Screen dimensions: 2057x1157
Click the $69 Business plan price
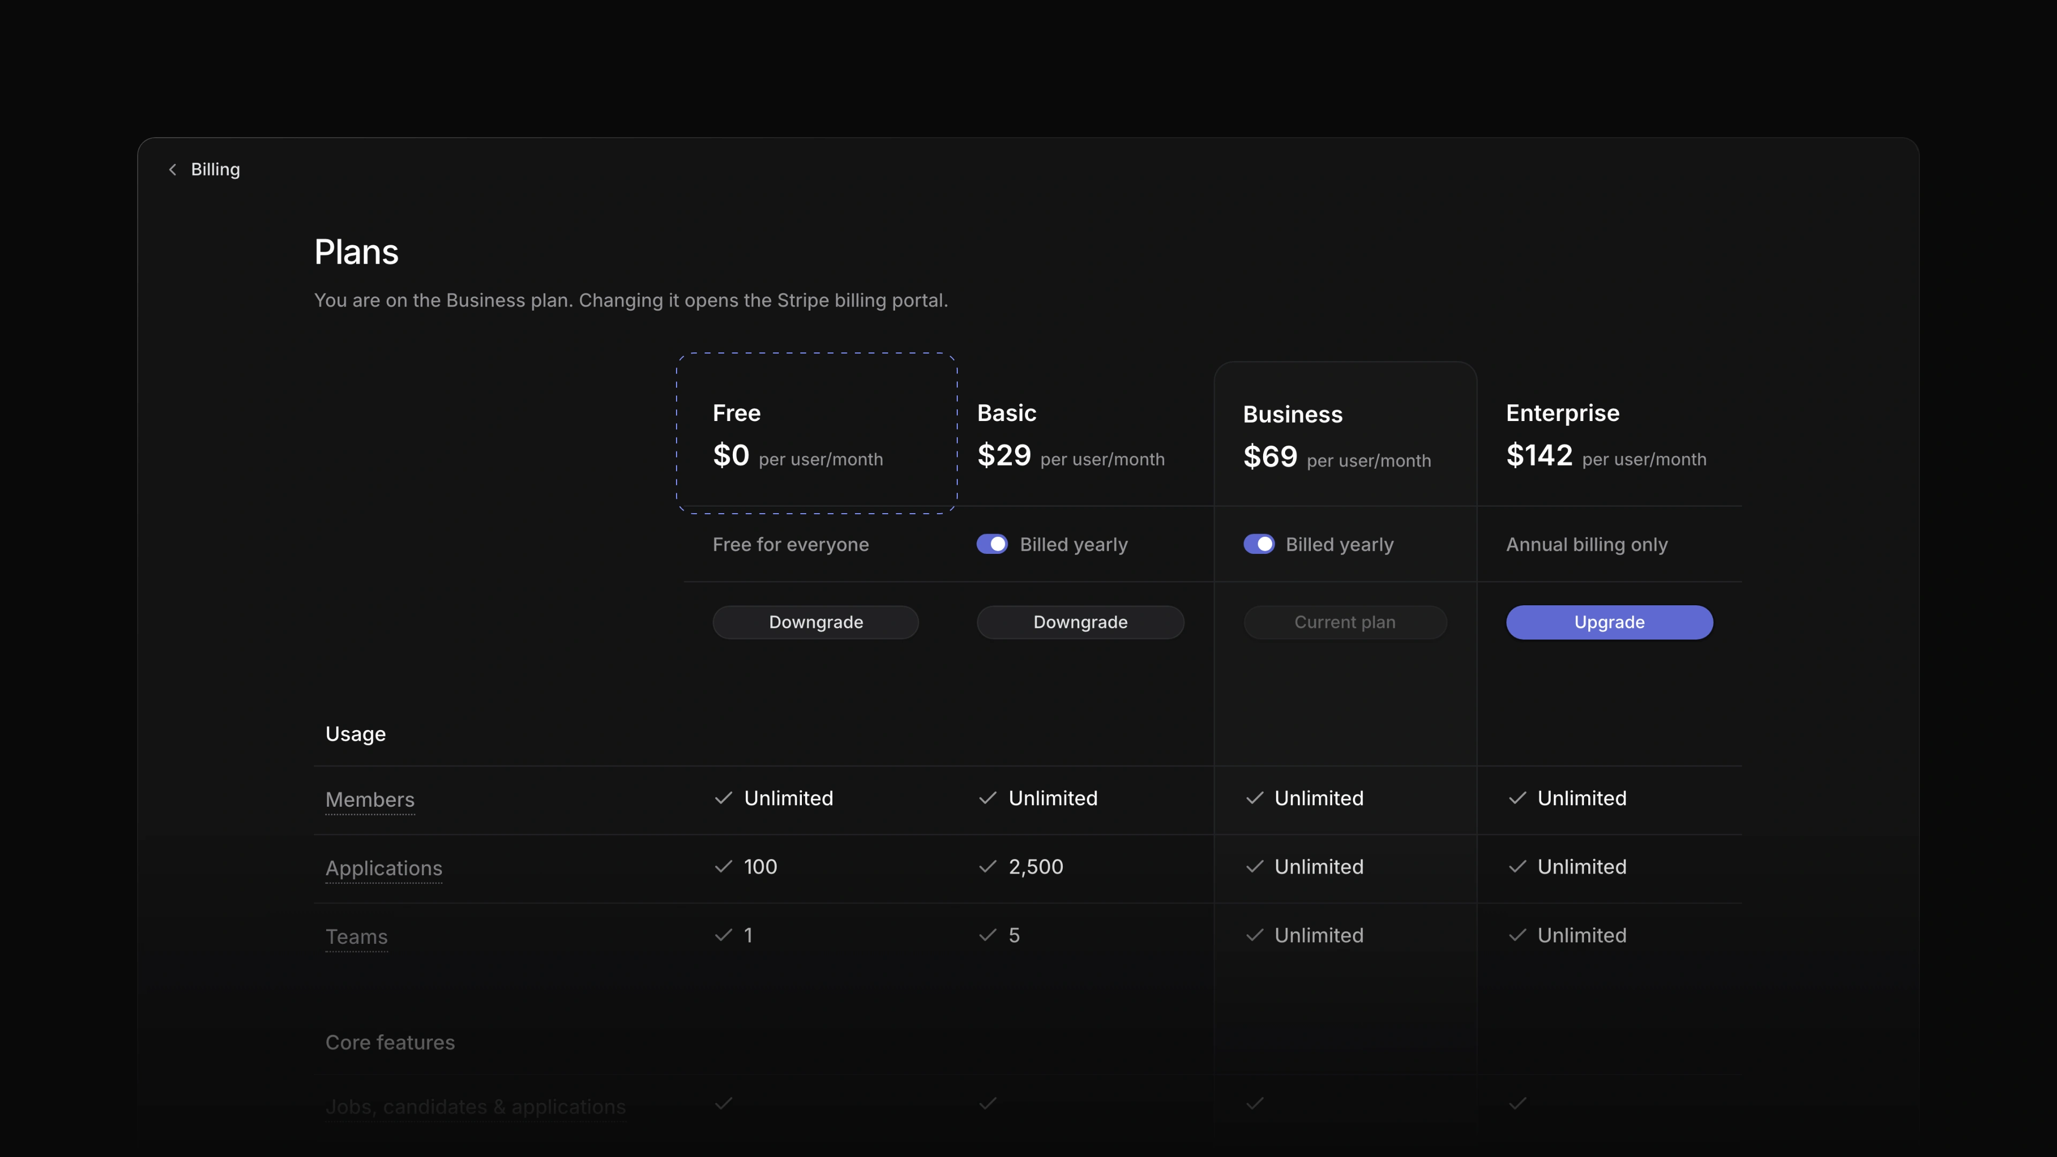1270,457
